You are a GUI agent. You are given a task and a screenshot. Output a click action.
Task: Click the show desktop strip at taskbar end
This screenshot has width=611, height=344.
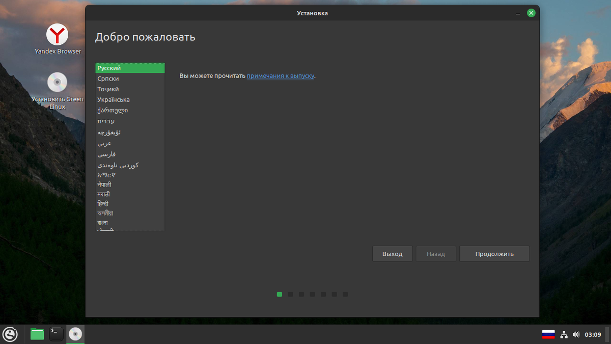click(607, 334)
